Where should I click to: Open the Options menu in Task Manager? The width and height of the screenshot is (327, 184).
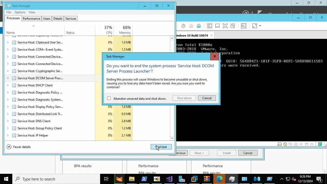(x=20, y=12)
